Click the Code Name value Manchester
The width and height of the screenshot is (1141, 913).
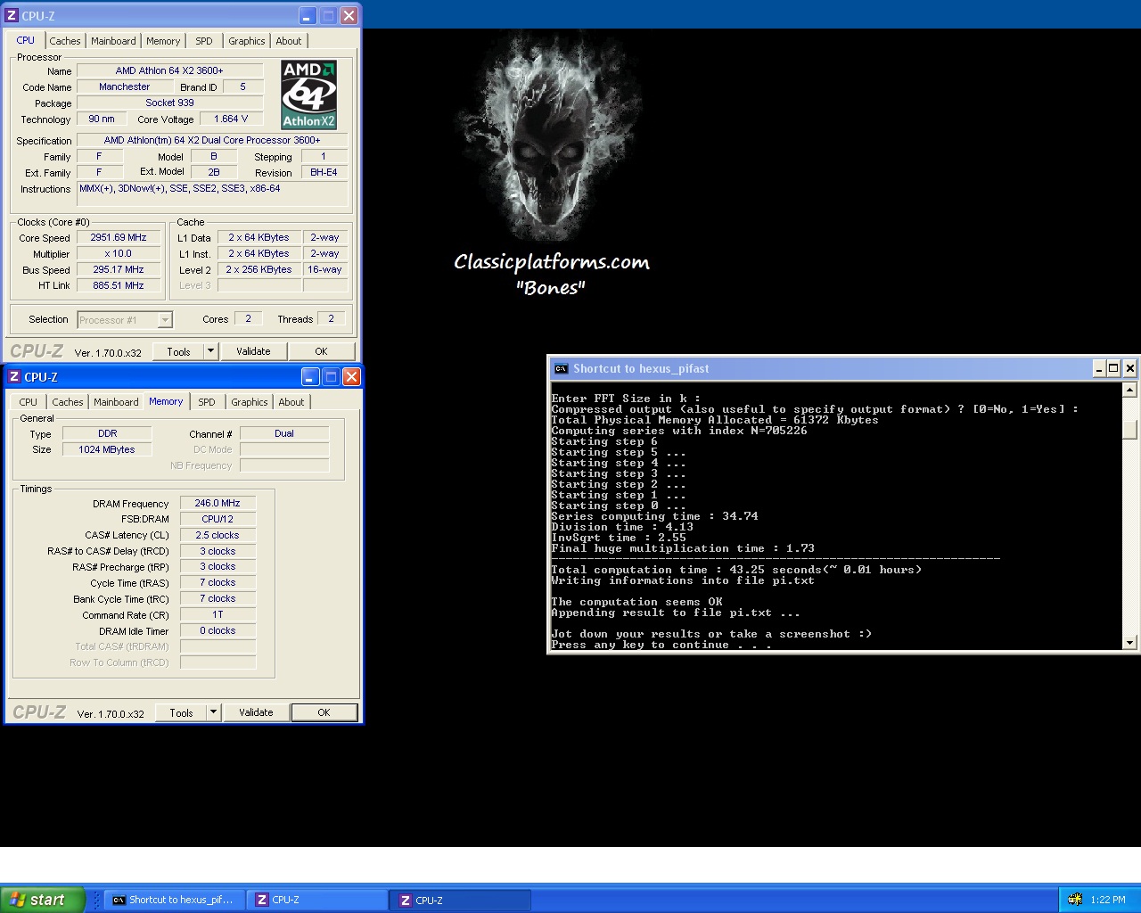click(125, 87)
